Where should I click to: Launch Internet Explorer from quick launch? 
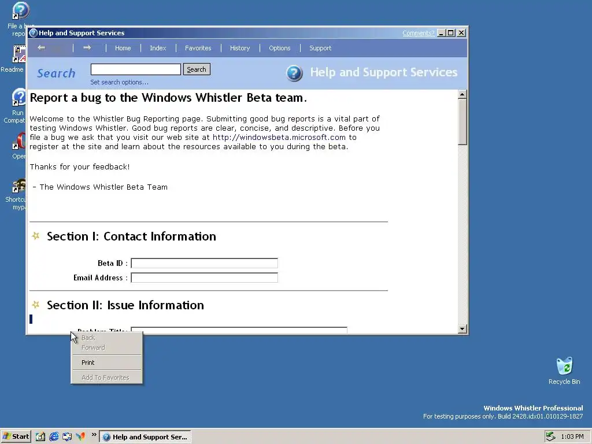pyautogui.click(x=54, y=436)
